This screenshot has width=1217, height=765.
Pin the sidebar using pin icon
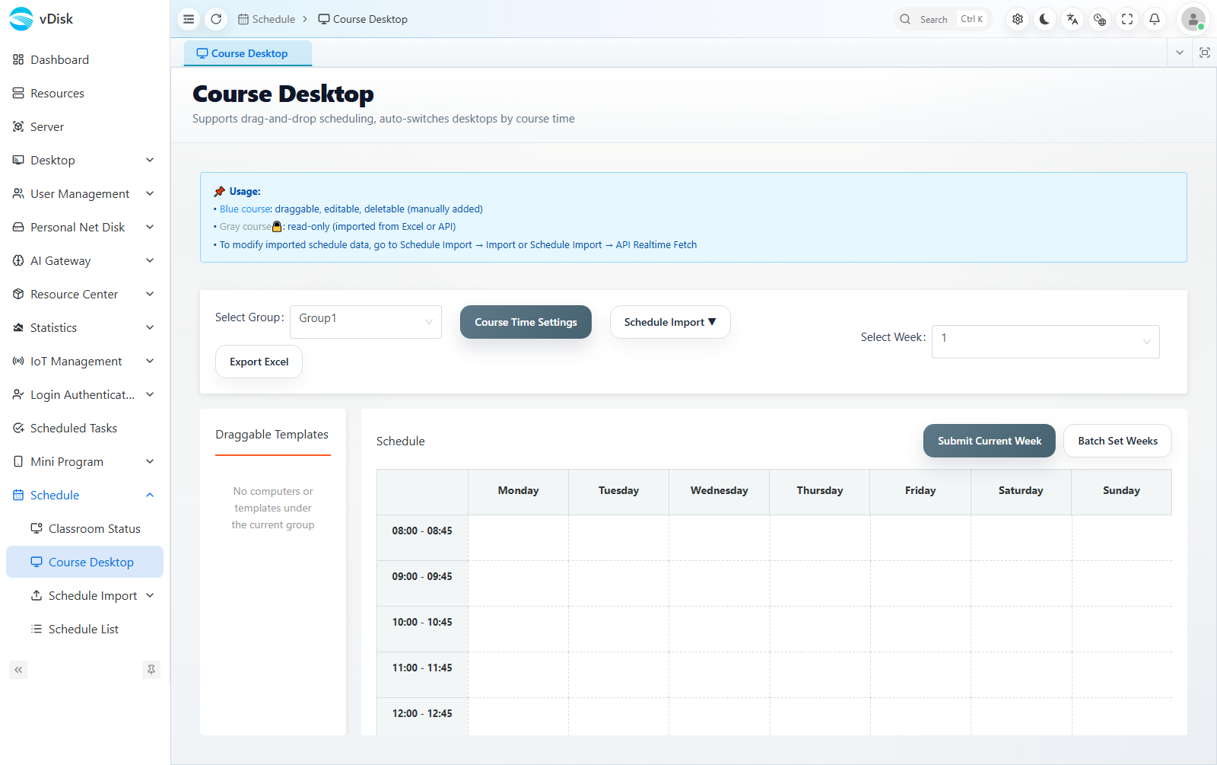click(151, 670)
